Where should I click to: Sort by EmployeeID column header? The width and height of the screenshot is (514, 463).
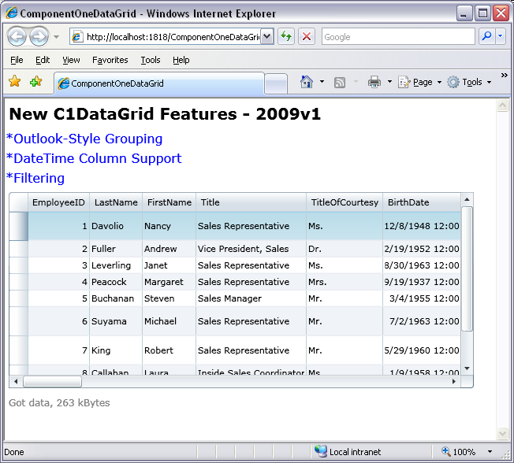(58, 202)
